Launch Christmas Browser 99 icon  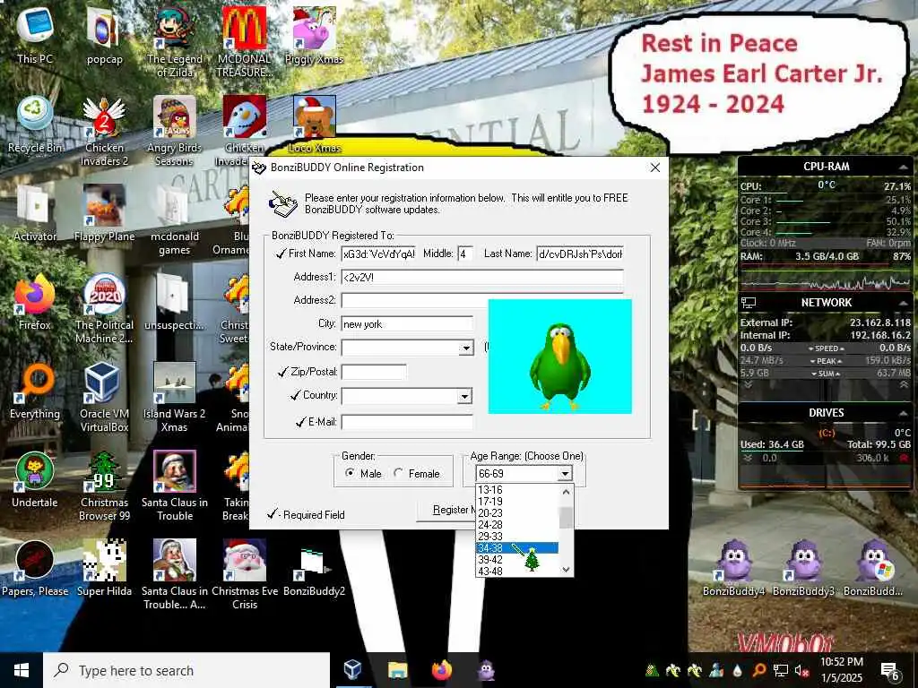(104, 486)
